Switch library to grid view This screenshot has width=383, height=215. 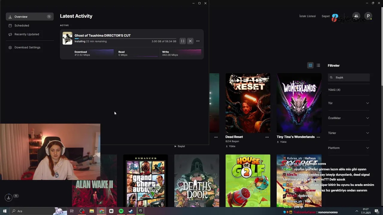(310, 65)
